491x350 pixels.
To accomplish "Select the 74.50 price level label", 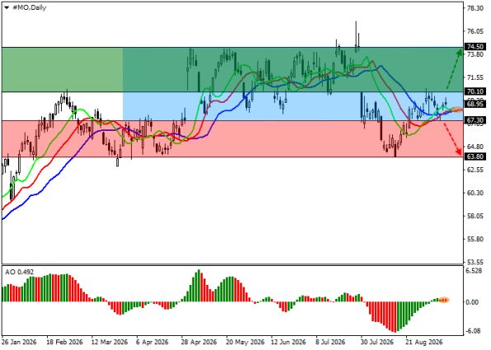I will 475,47.
